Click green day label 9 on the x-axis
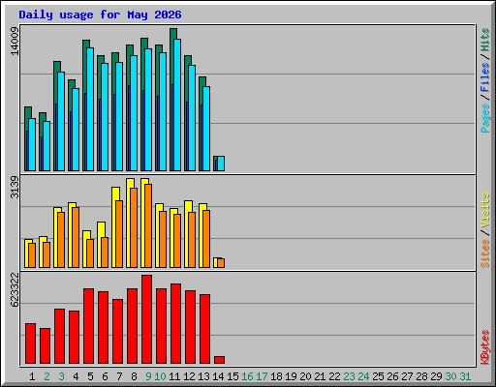The image size is (496, 387). (x=148, y=376)
